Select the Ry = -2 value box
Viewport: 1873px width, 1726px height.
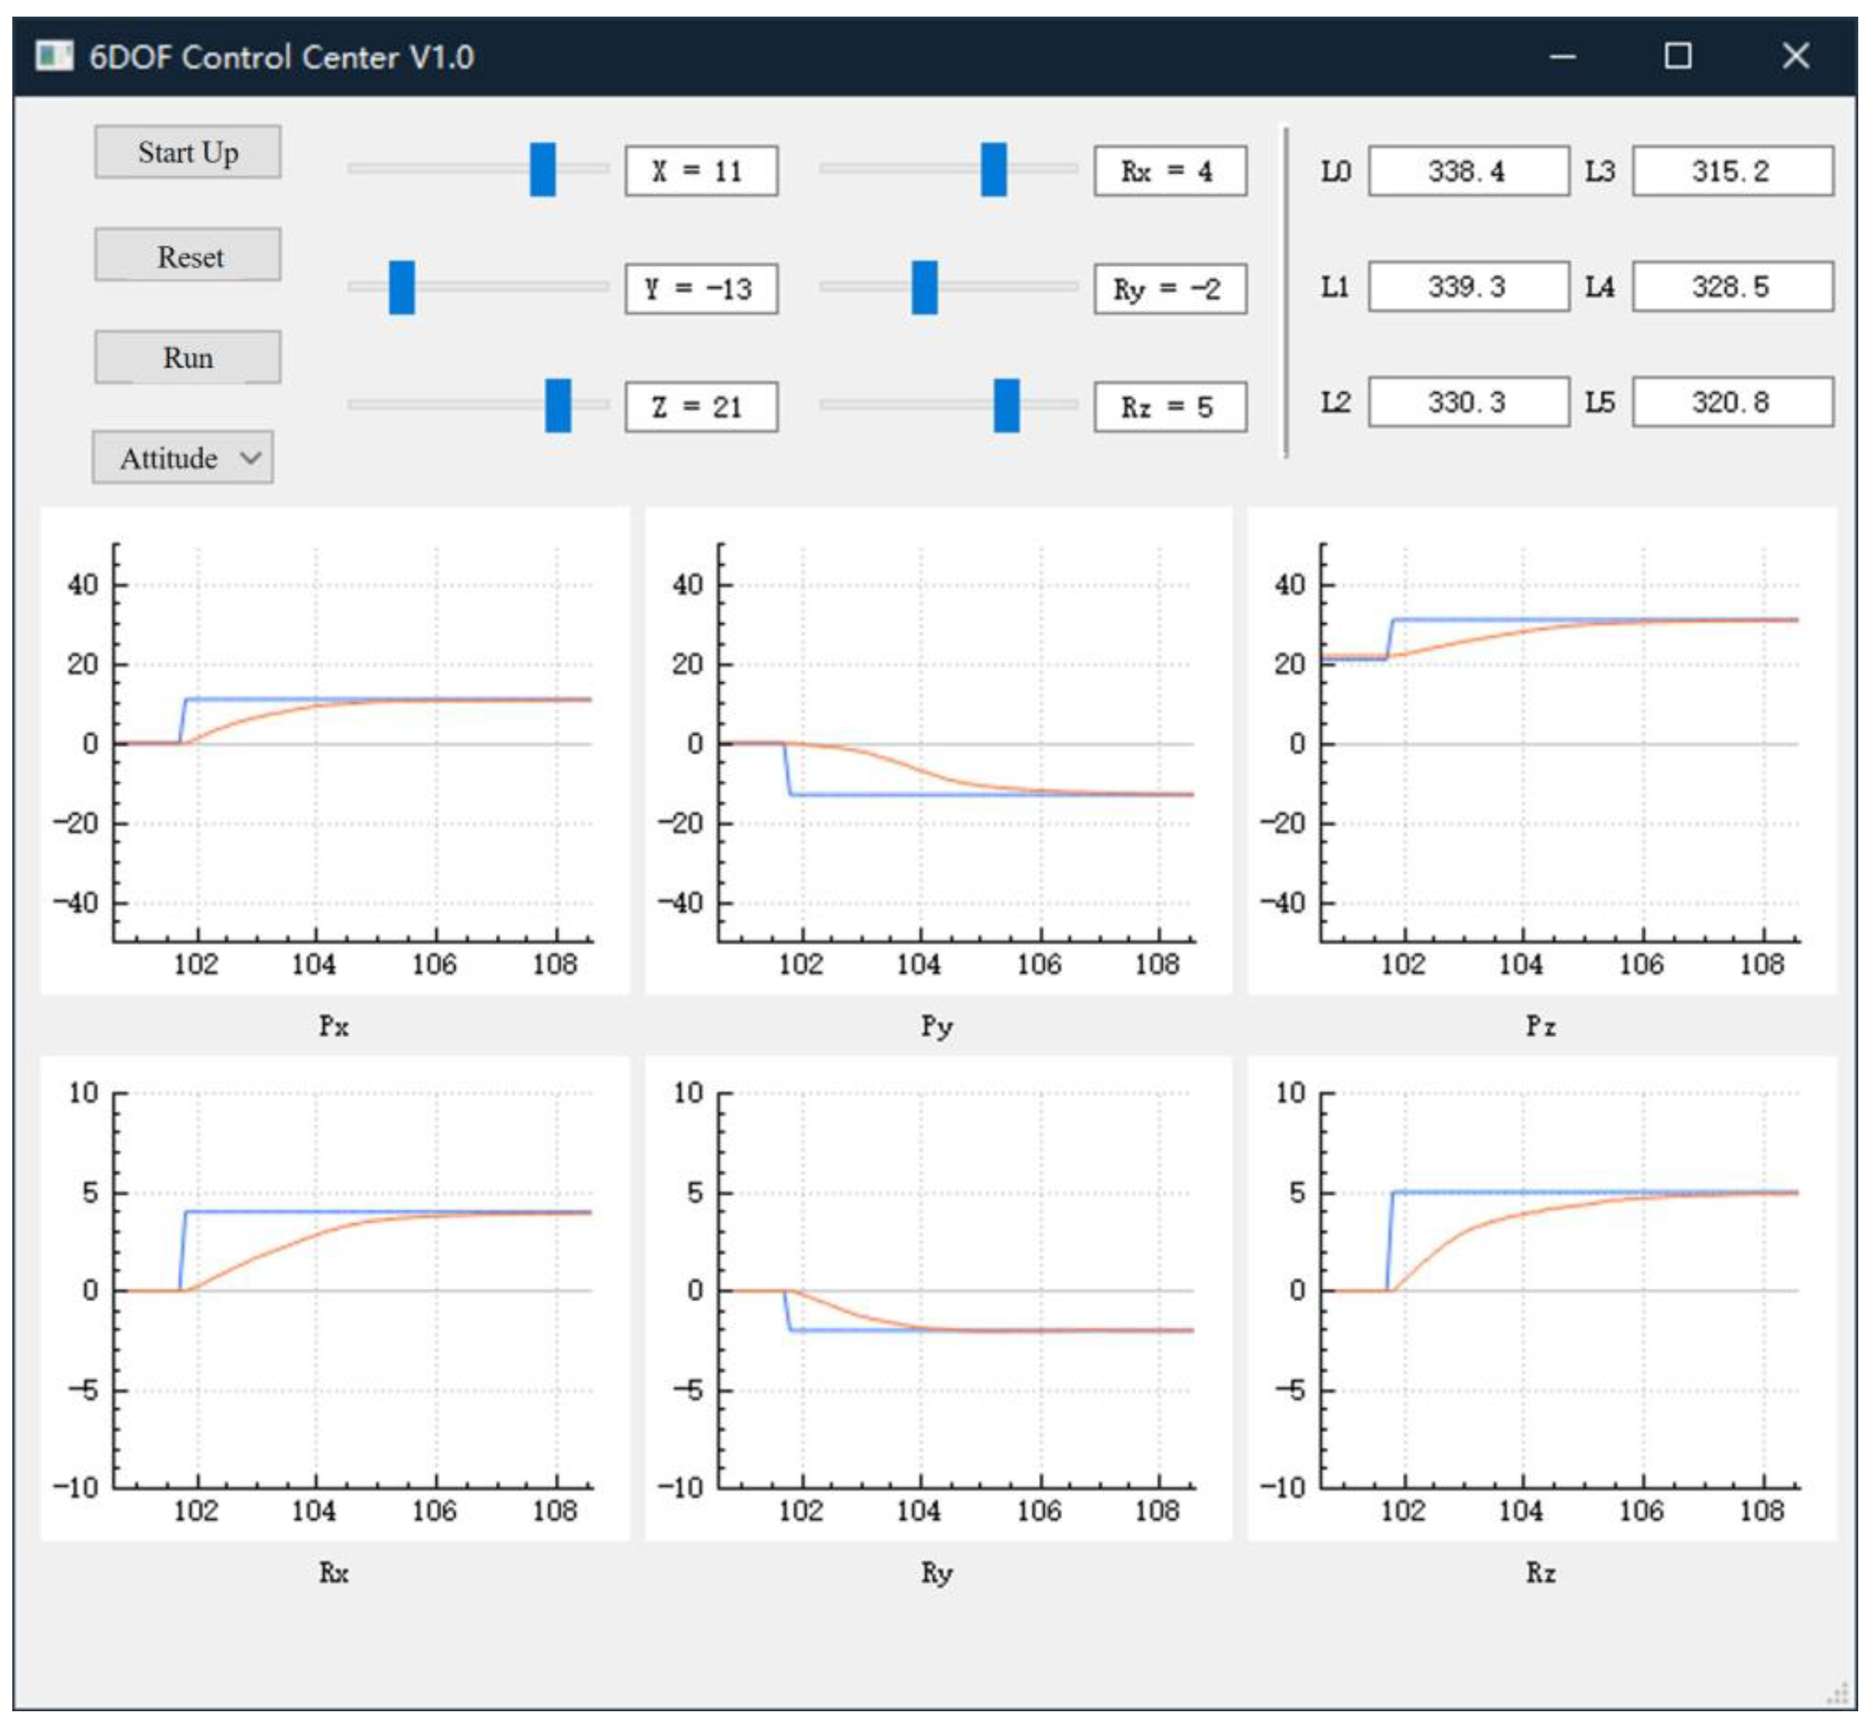(x=1169, y=288)
